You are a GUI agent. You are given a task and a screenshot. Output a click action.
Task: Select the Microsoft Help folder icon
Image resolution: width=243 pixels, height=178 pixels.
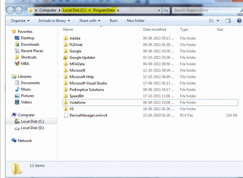click(x=66, y=77)
